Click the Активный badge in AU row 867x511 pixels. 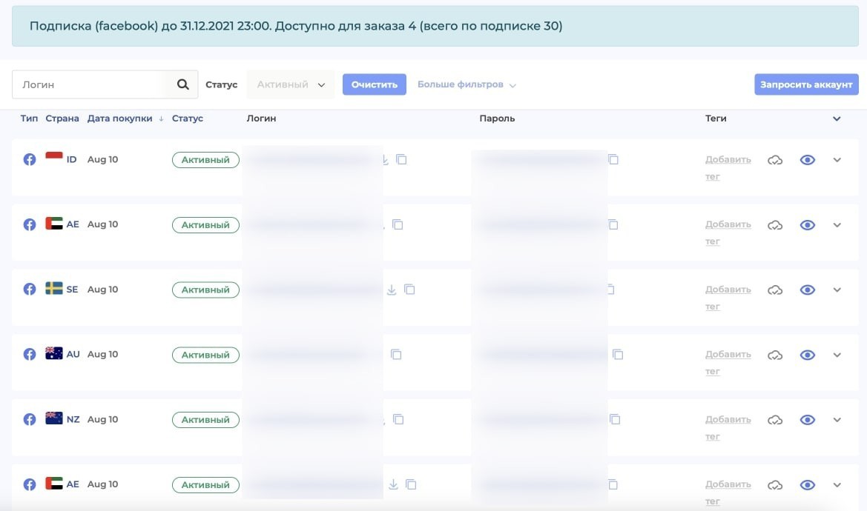click(205, 355)
